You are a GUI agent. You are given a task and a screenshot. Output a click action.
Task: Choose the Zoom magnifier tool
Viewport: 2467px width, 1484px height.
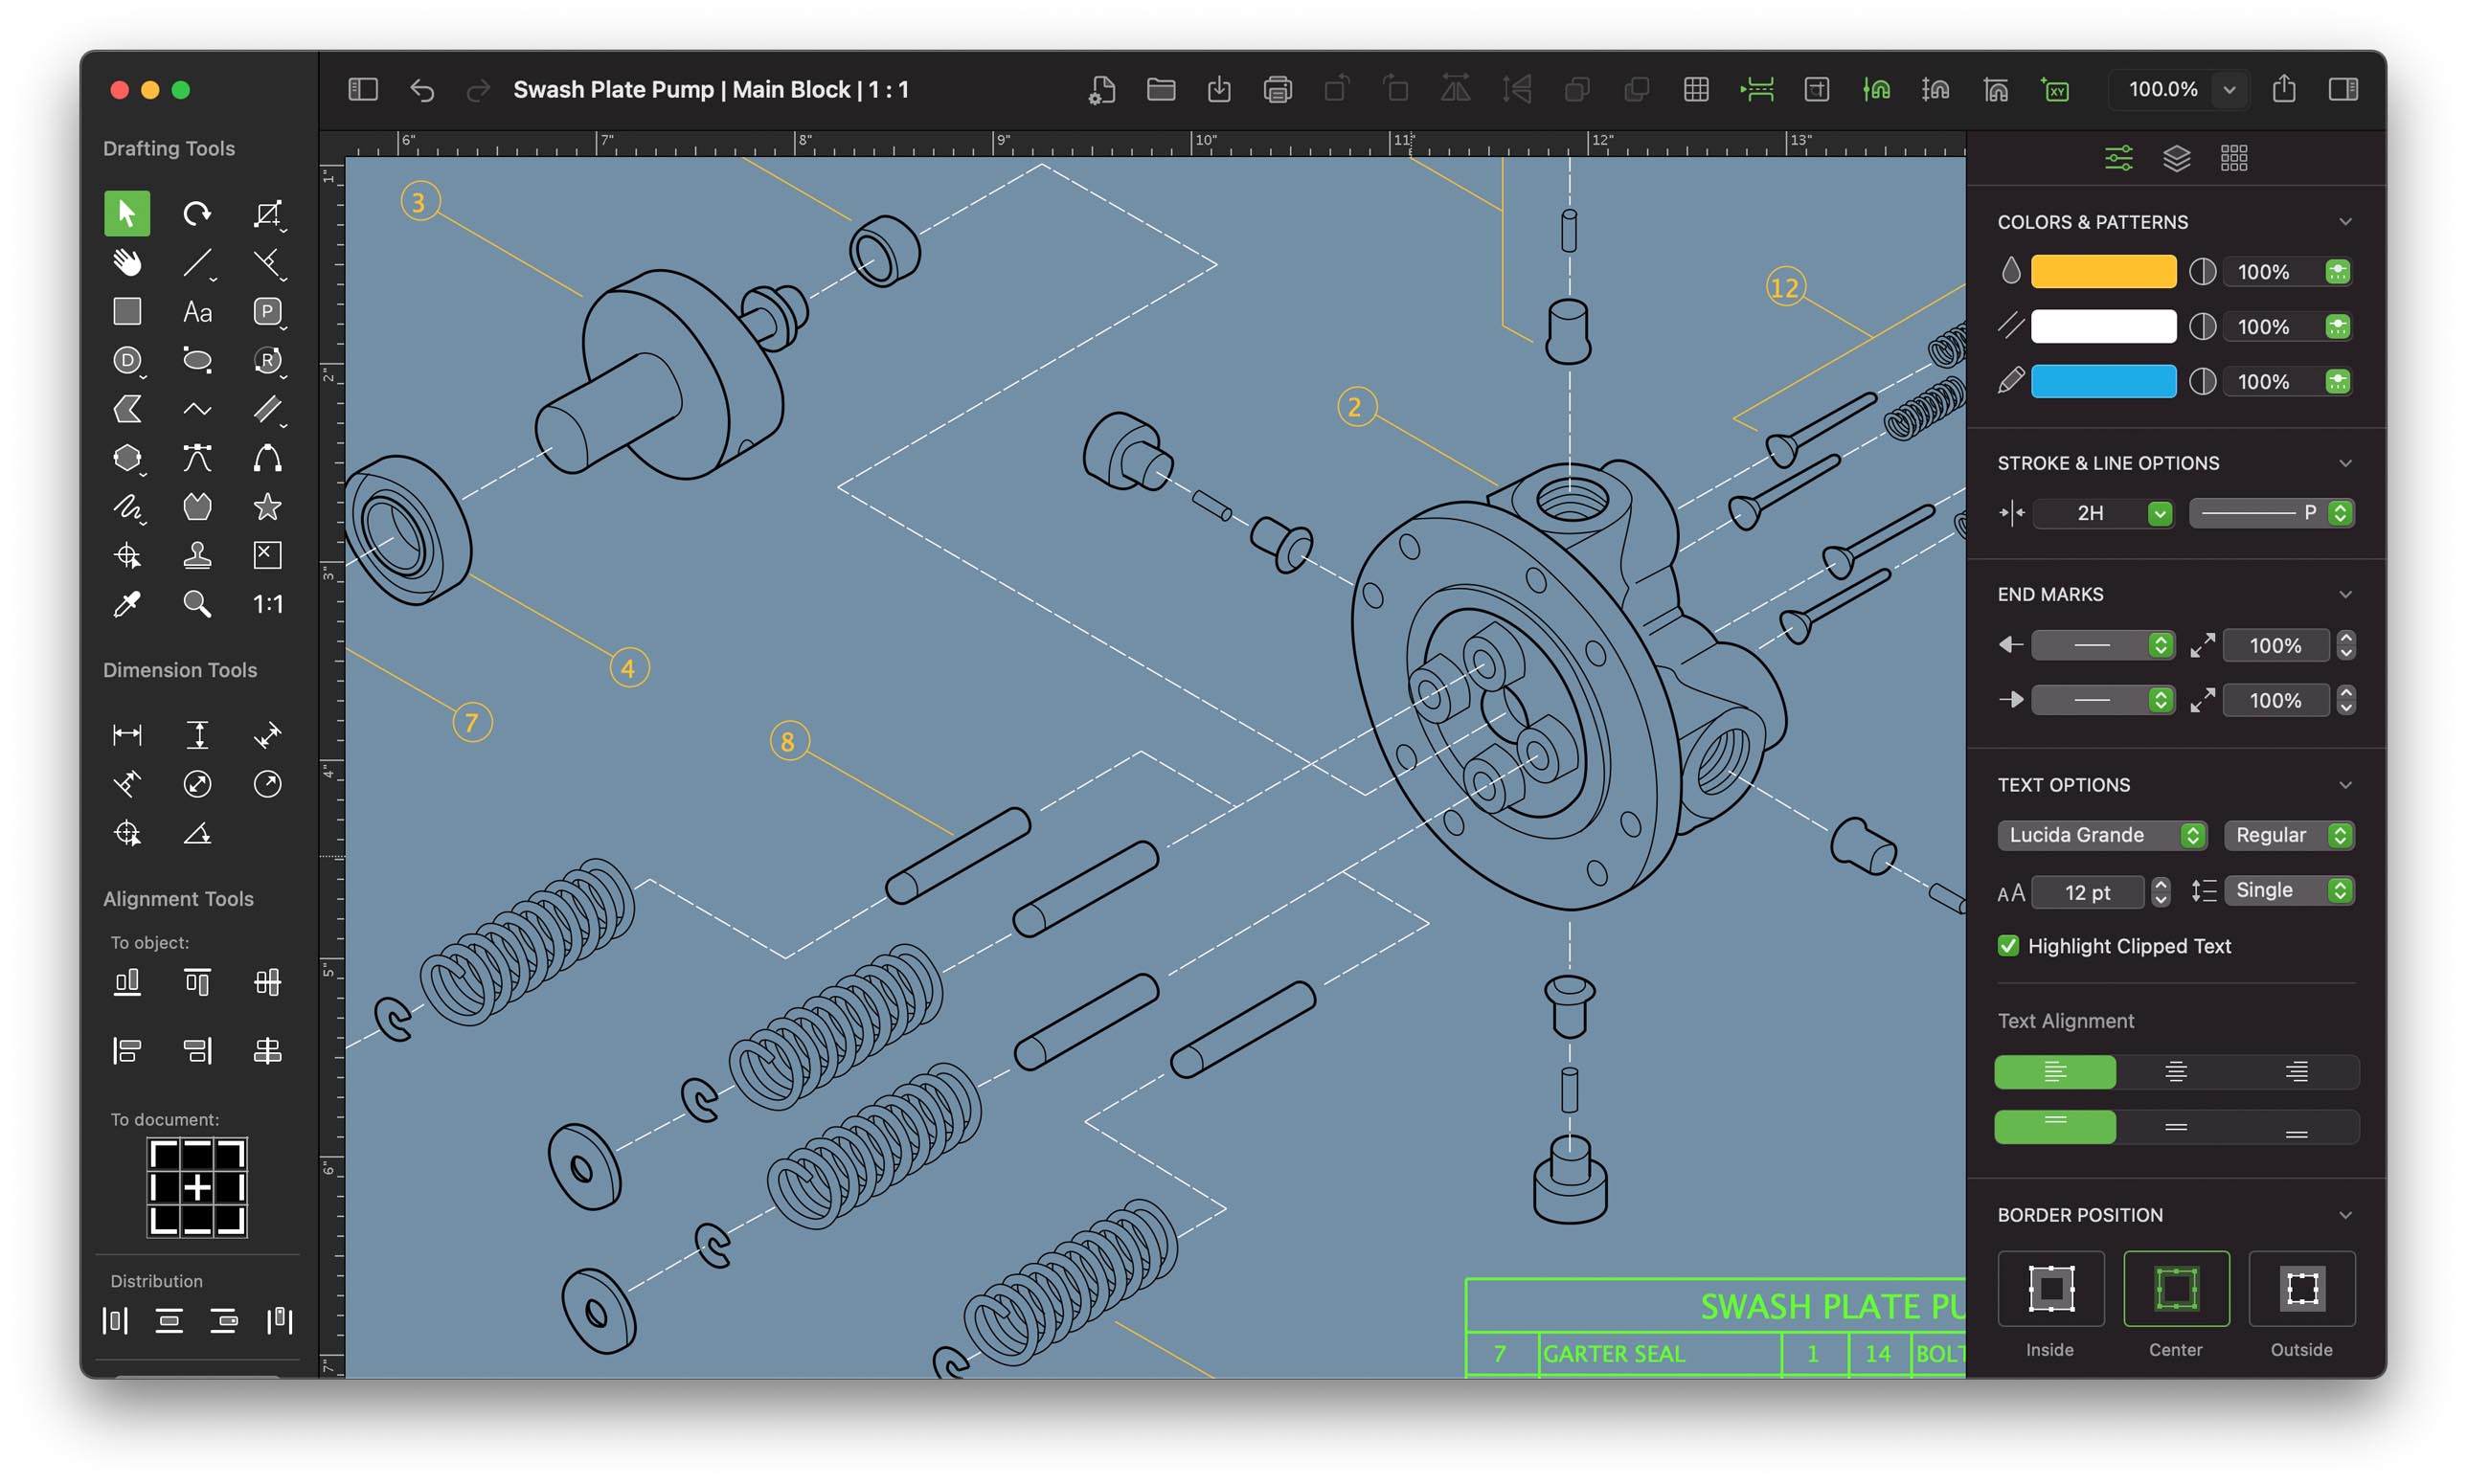pyautogui.click(x=197, y=604)
